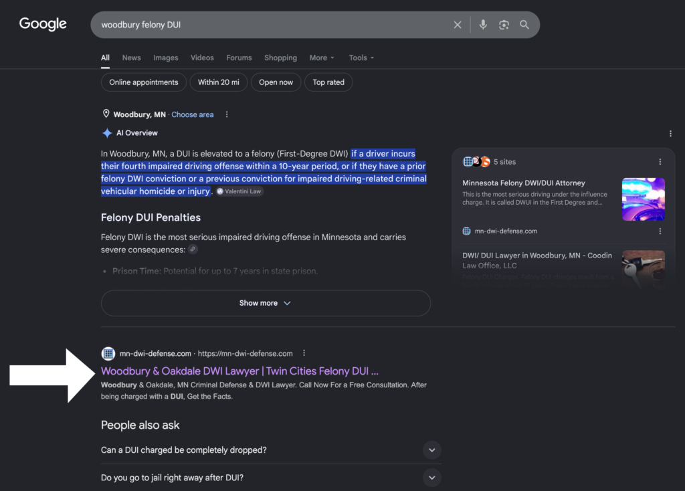The image size is (685, 491).
Task: Click the https://mn-dwi-defense.com URL
Action: point(245,353)
